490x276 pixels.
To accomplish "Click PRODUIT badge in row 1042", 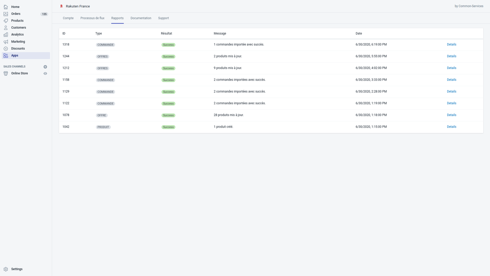I will click(103, 127).
